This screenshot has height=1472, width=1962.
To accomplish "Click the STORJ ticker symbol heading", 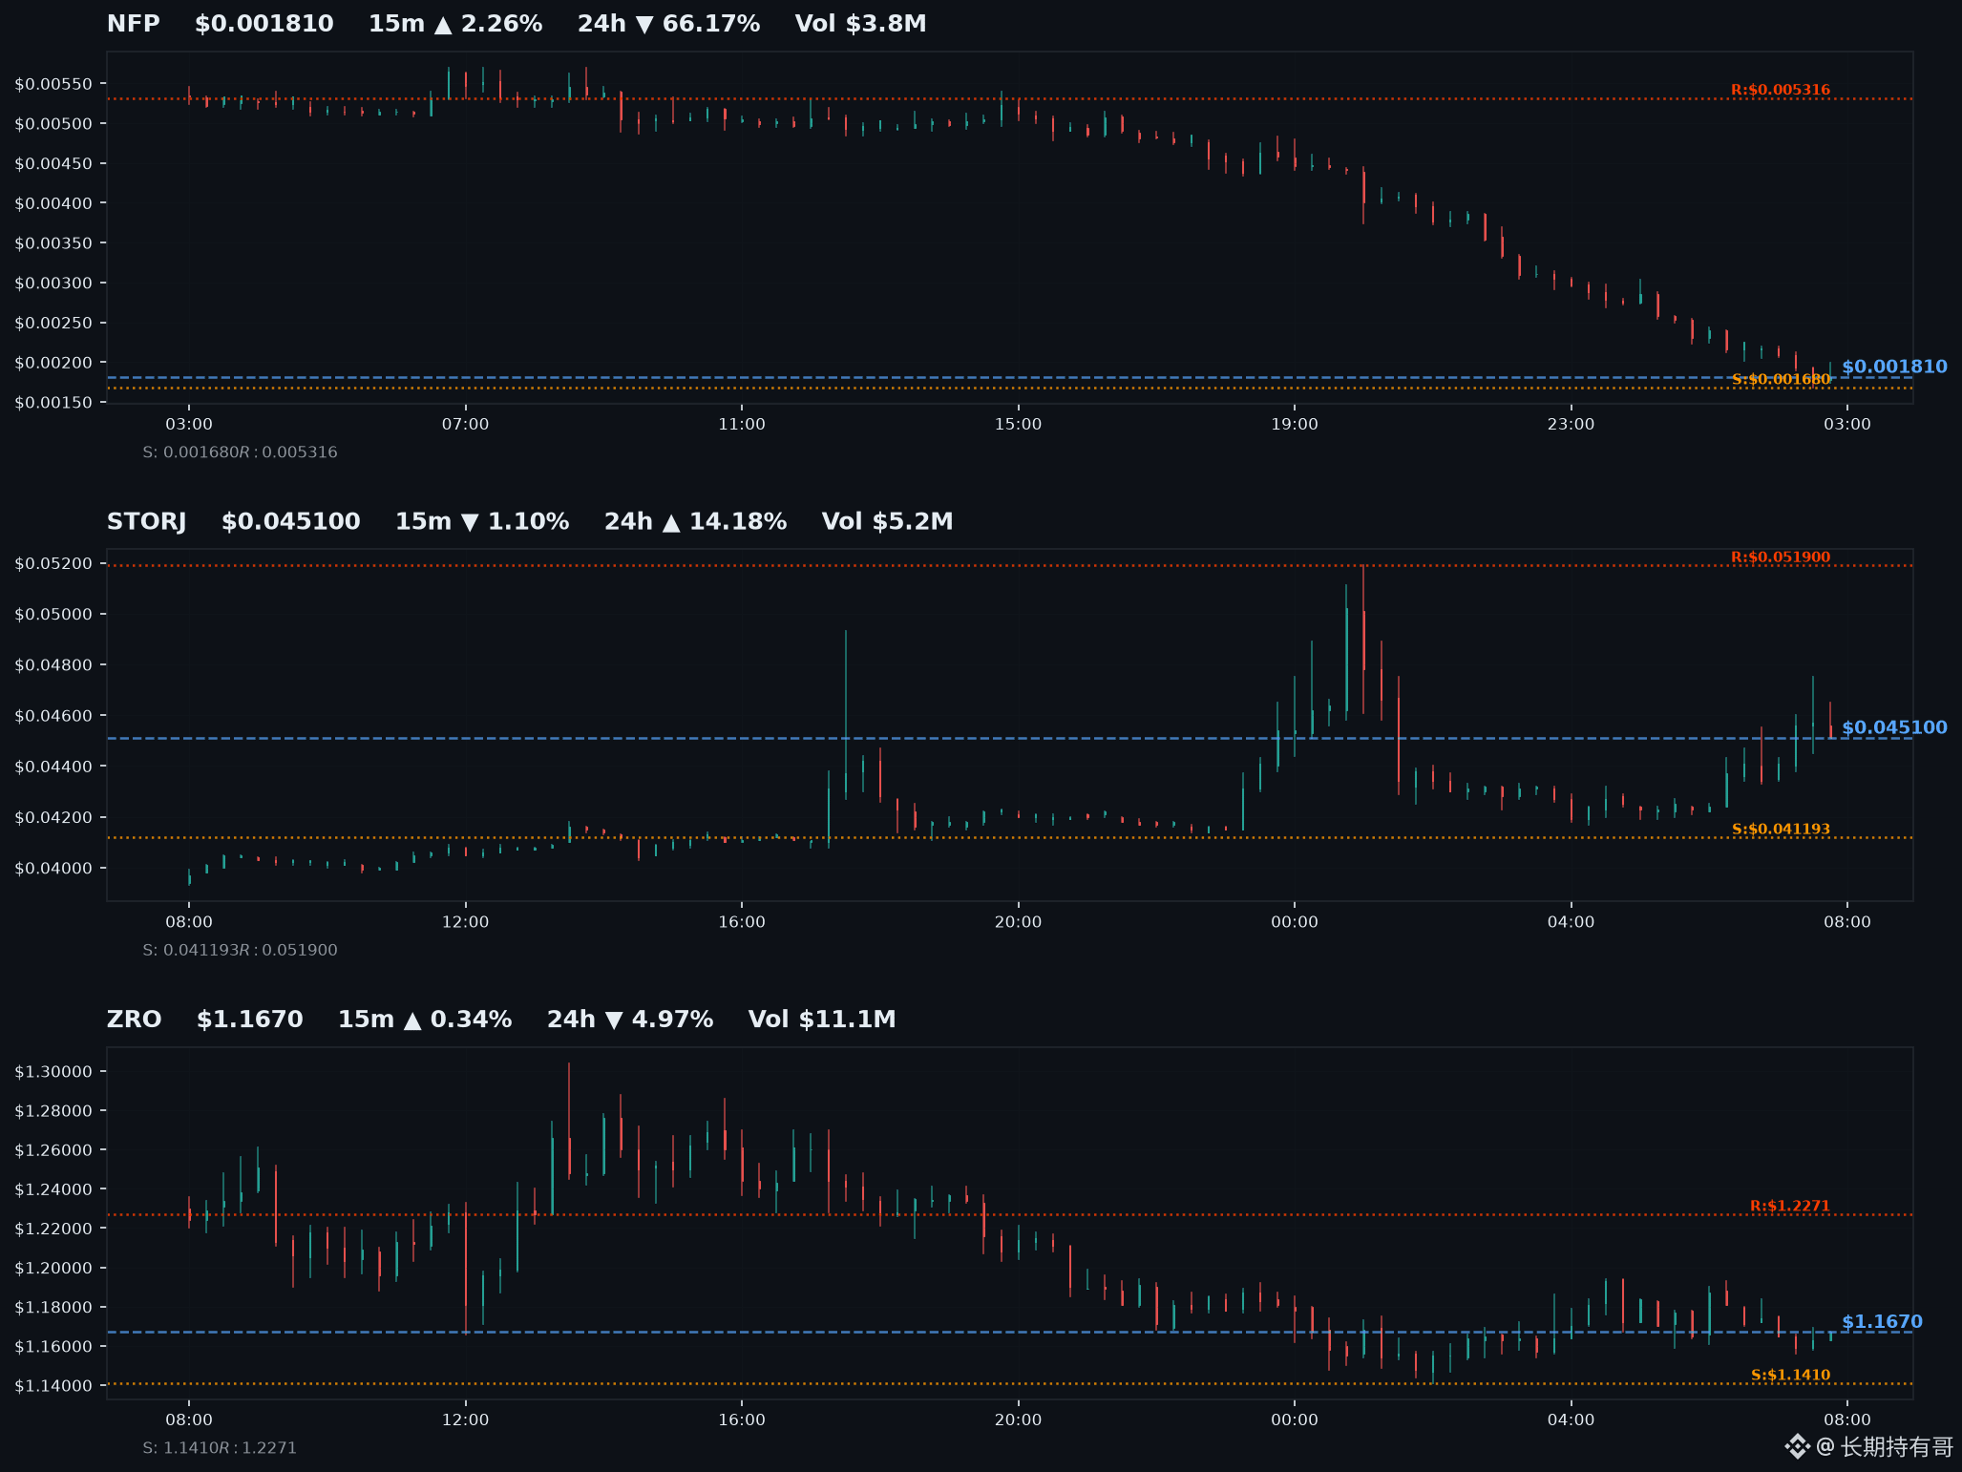I will click(146, 521).
